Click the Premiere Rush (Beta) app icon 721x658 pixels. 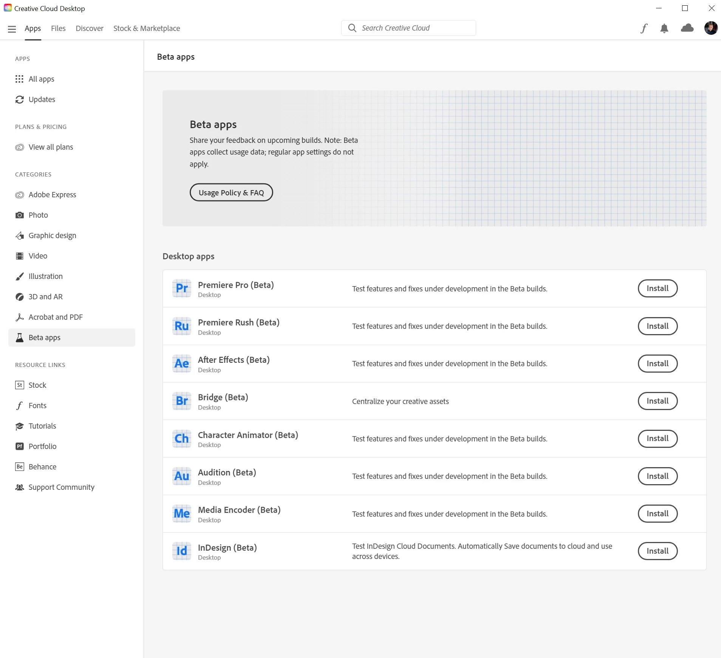tap(182, 326)
